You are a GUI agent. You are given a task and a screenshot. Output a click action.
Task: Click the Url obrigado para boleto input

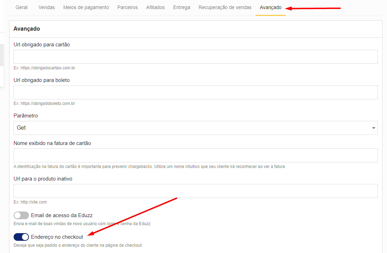(x=196, y=92)
